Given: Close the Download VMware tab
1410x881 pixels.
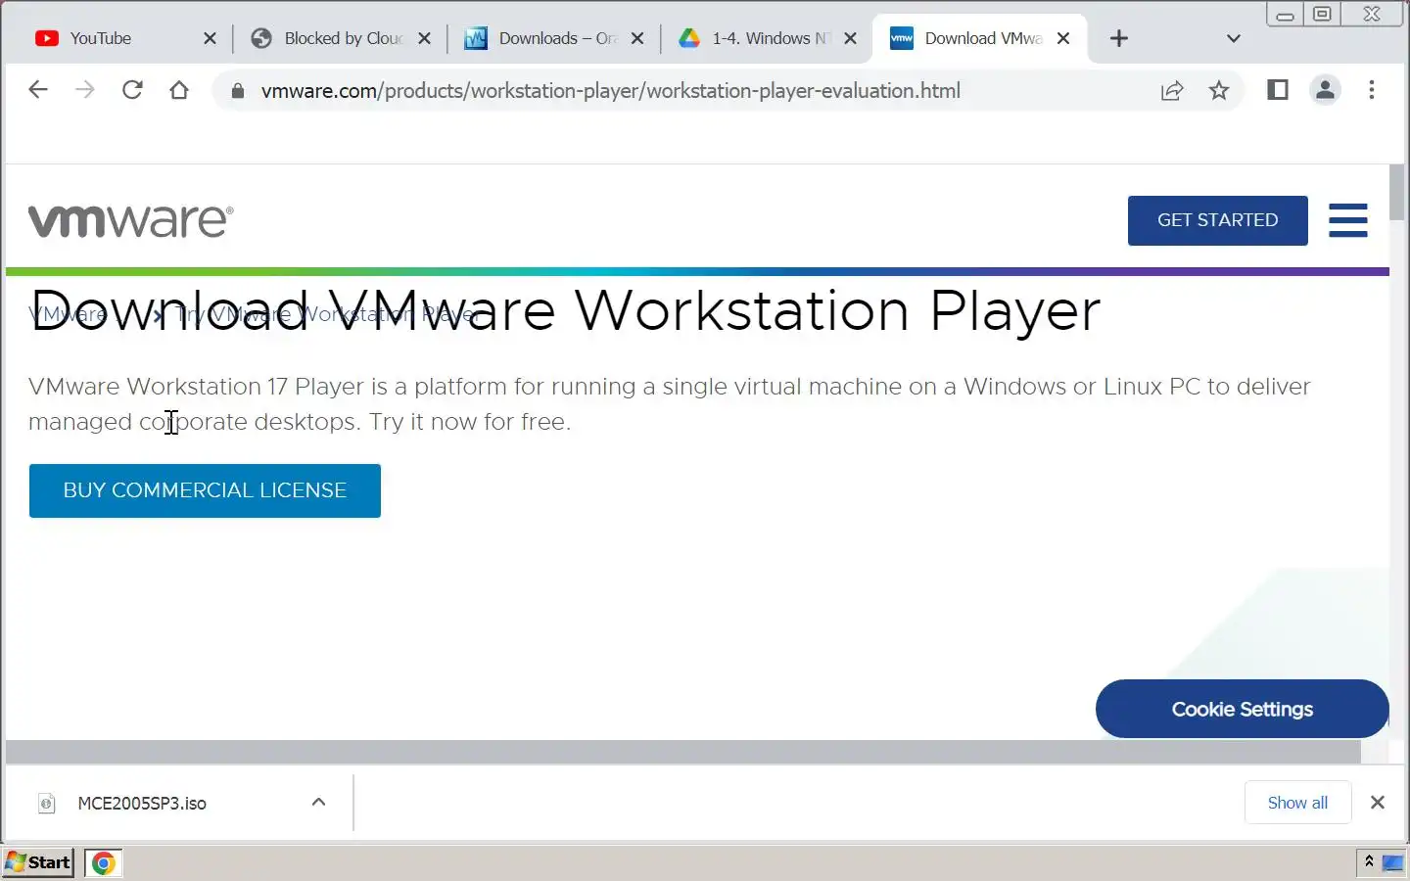Looking at the screenshot, I should 1063,38.
